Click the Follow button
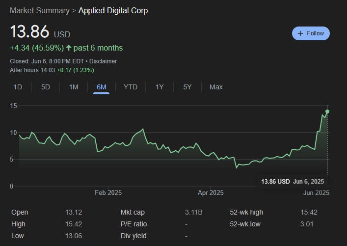347x246 pixels. (x=311, y=33)
